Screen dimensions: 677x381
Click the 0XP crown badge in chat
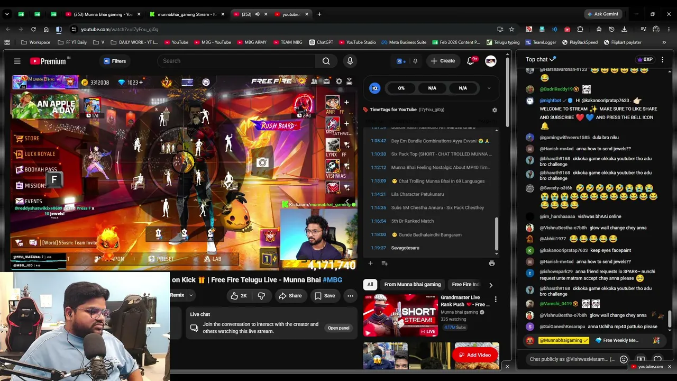(645, 60)
